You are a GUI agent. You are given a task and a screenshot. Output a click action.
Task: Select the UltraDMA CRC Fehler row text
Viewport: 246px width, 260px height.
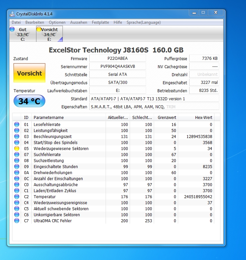(52, 221)
